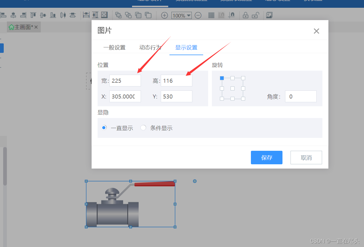Toggle the canvas grid display icon
The image size is (364, 247).
point(211,15)
